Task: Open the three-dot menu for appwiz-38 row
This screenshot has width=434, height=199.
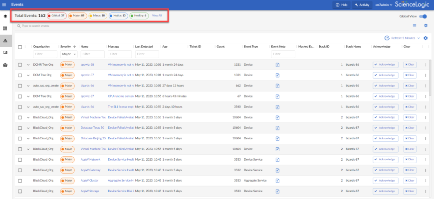Action: pos(426,65)
